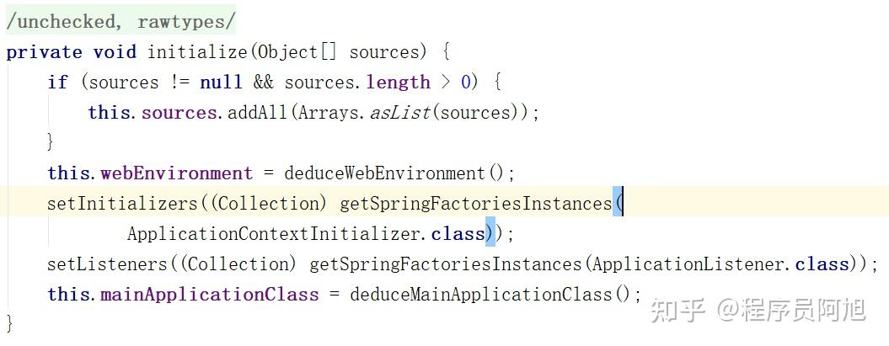Image resolution: width=889 pixels, height=346 pixels.
Task: Click the asList method call
Action: point(400,113)
